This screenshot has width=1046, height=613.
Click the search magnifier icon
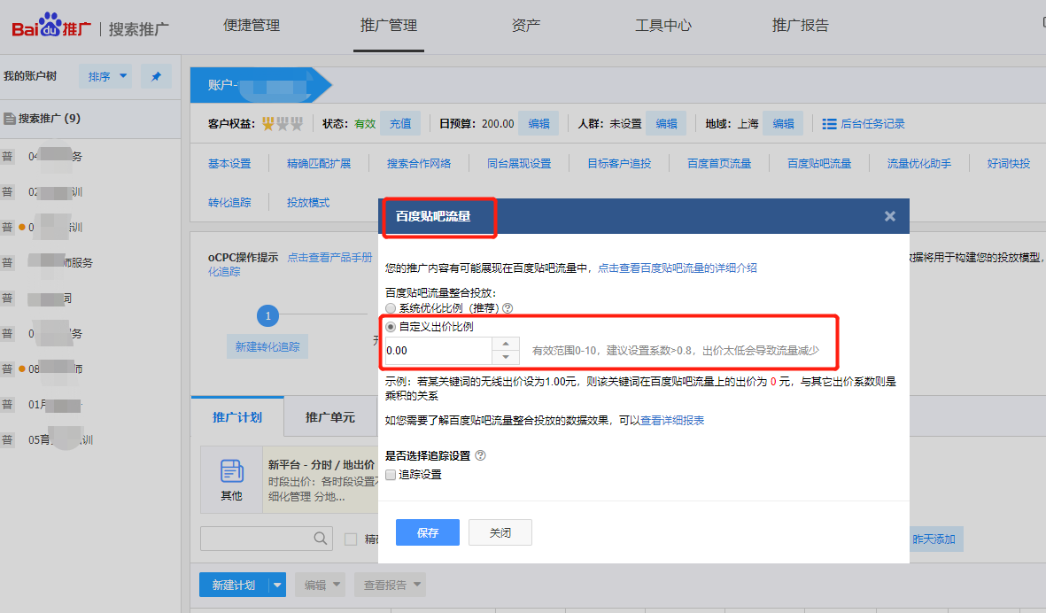point(321,539)
